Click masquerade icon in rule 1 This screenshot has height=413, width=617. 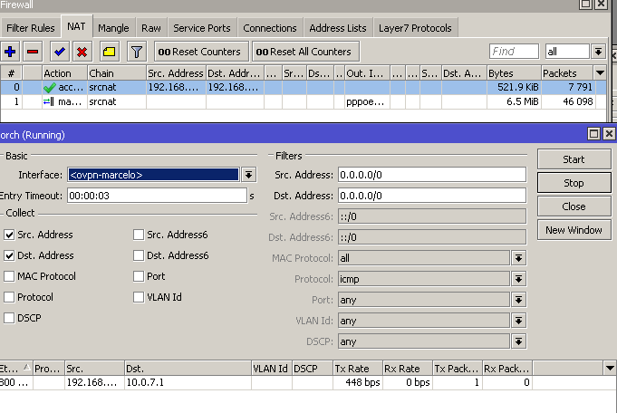pos(49,101)
